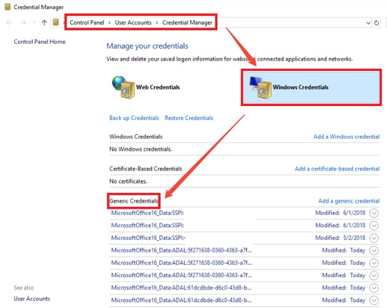The width and height of the screenshot is (387, 308).
Task: Expand last ADAL:61dcdbde credential chevron
Action: point(374,300)
